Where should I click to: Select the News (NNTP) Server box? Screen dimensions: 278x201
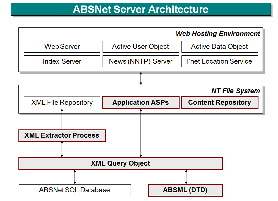[x=141, y=61]
